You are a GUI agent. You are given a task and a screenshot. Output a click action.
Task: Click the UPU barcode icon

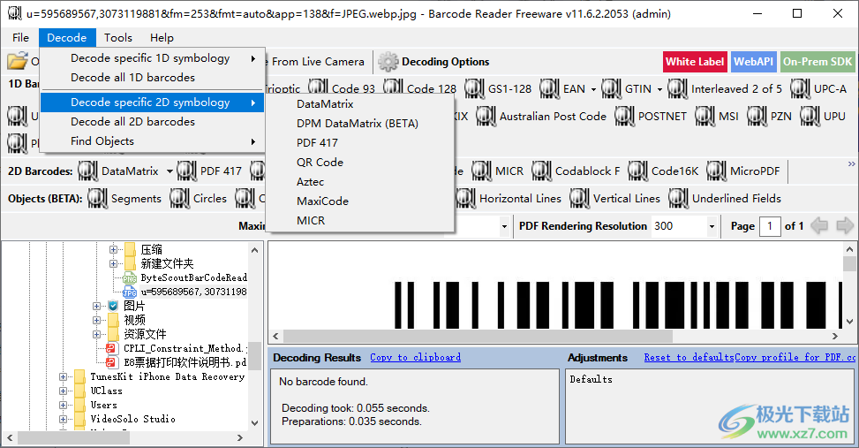810,116
